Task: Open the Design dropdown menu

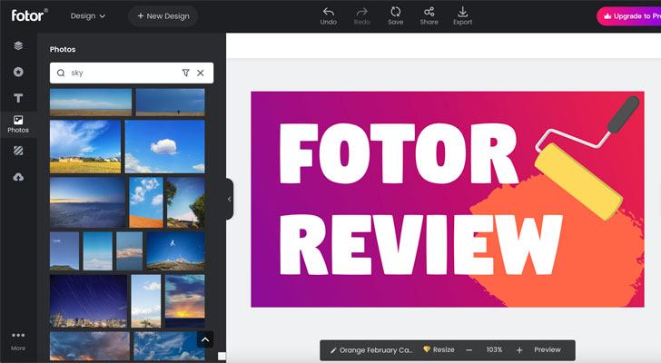Action: point(88,16)
